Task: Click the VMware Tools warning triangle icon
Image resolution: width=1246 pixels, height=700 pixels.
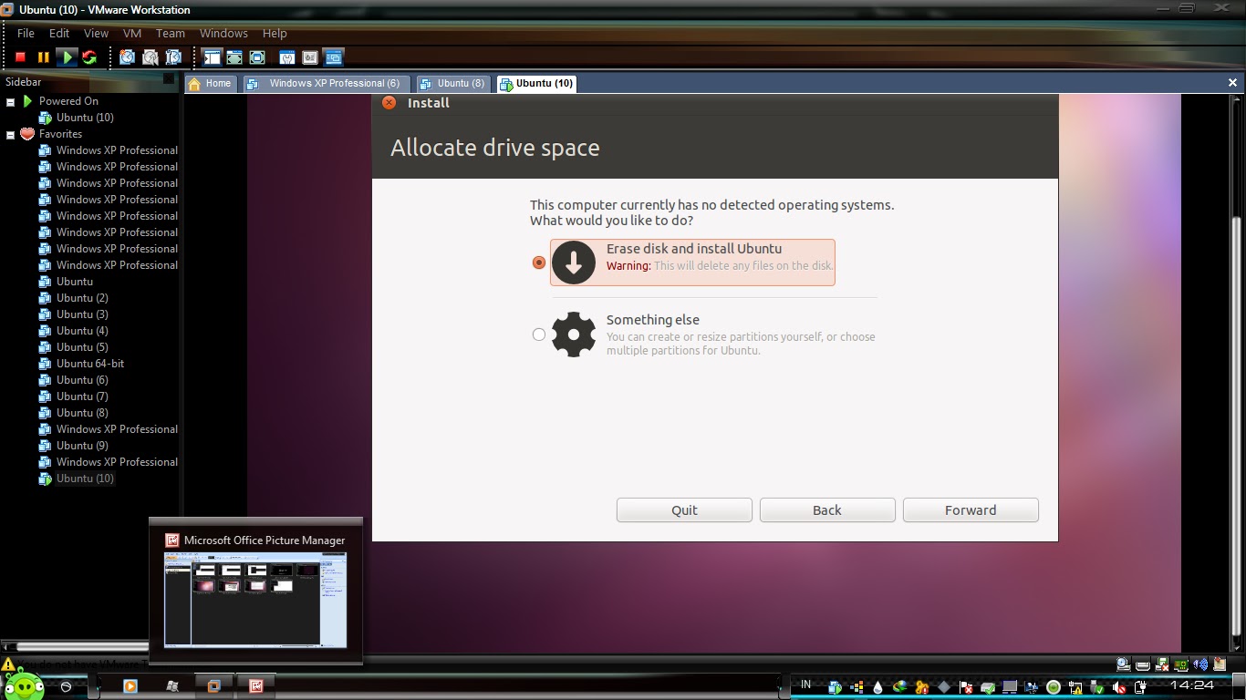Action: click(x=8, y=665)
